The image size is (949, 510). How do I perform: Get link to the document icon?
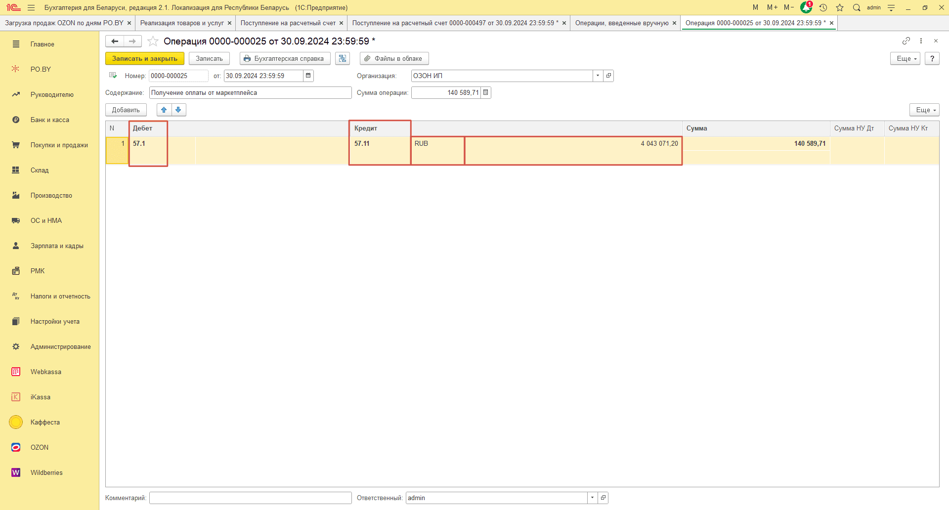pyautogui.click(x=906, y=41)
